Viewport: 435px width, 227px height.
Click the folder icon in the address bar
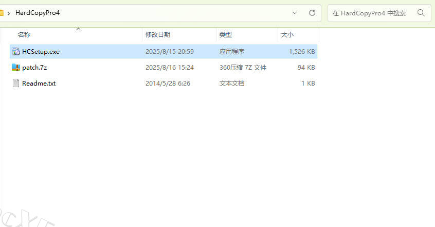2,13
